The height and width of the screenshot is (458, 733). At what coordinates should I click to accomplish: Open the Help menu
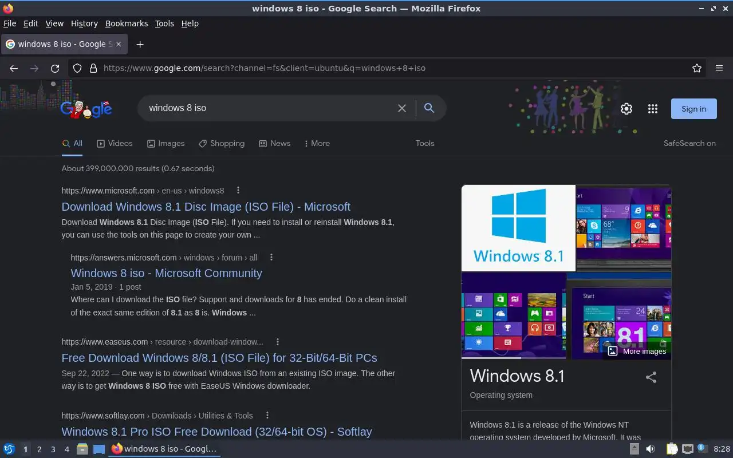click(190, 23)
